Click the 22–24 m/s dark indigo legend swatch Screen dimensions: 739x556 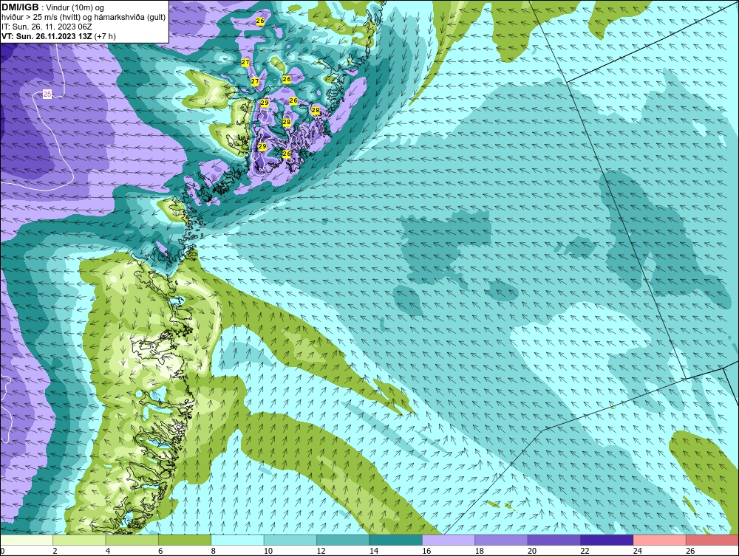[x=607, y=540]
